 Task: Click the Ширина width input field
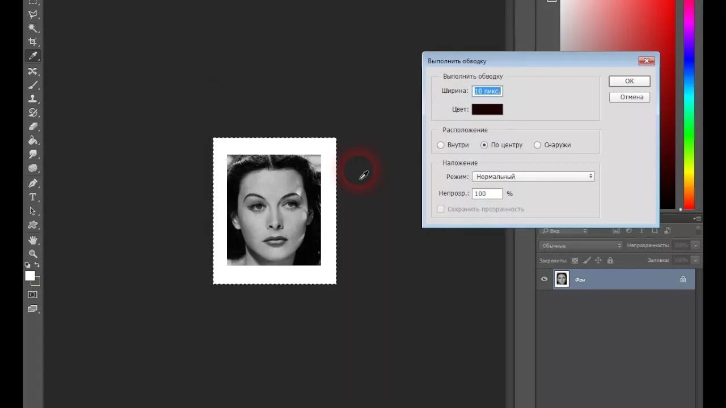pos(487,91)
